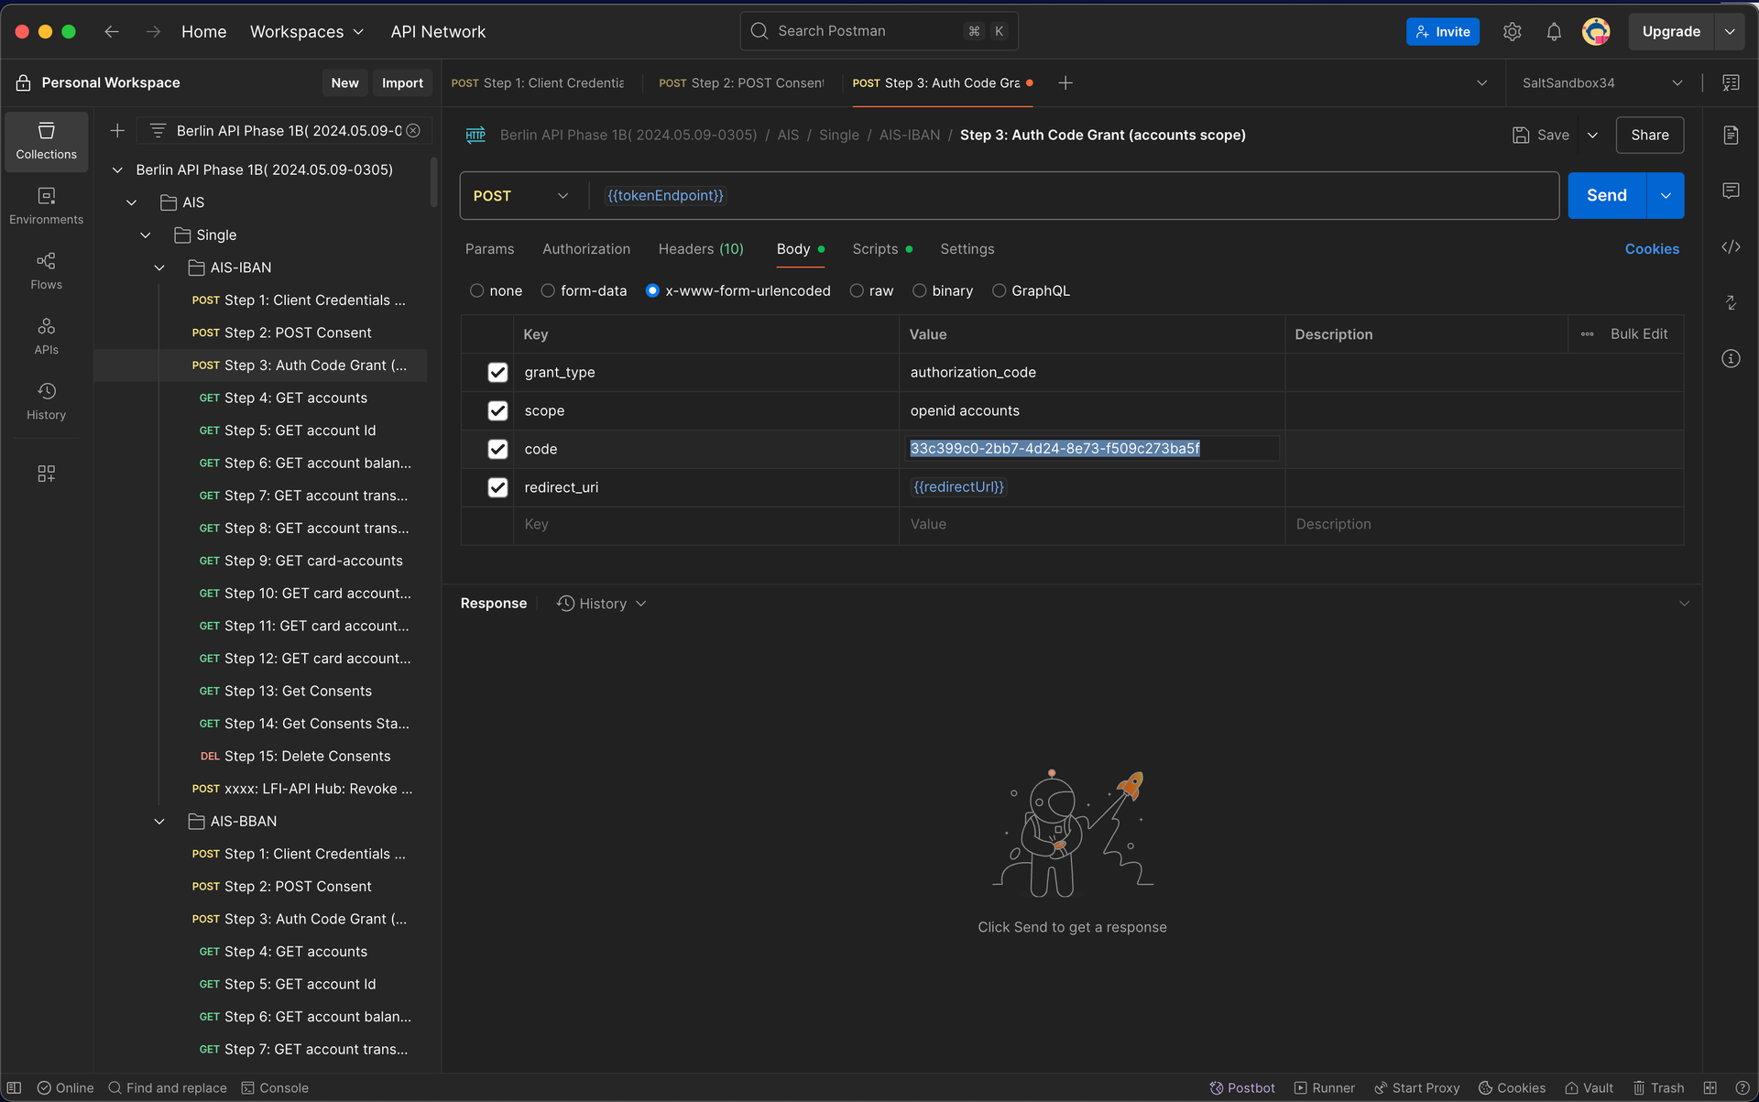Open the code snippet panel icon
Viewport: 1759px width, 1102px height.
coord(1731,247)
